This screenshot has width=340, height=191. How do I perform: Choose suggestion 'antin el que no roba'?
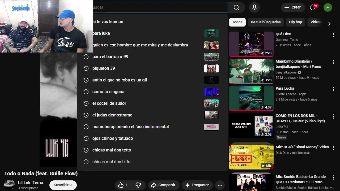pos(152,80)
